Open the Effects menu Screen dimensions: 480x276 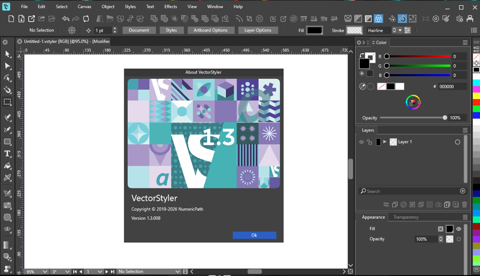coord(171,7)
